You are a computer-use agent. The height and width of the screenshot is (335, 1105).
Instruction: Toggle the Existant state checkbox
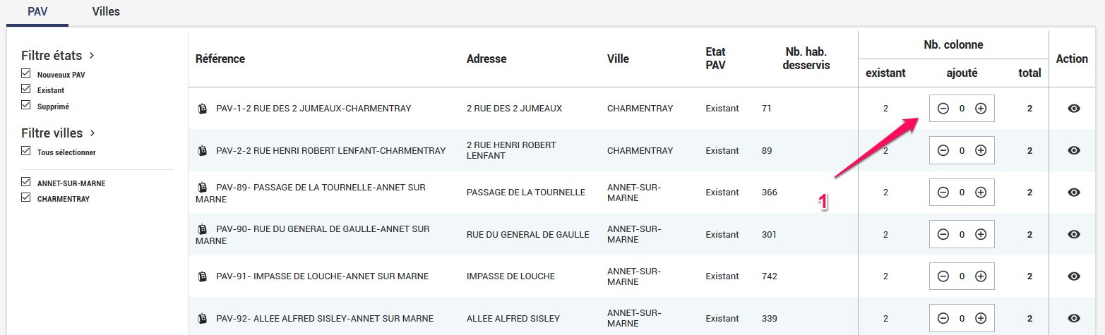tap(26, 90)
